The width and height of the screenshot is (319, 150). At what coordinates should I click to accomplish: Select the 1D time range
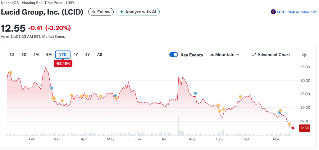point(12,55)
